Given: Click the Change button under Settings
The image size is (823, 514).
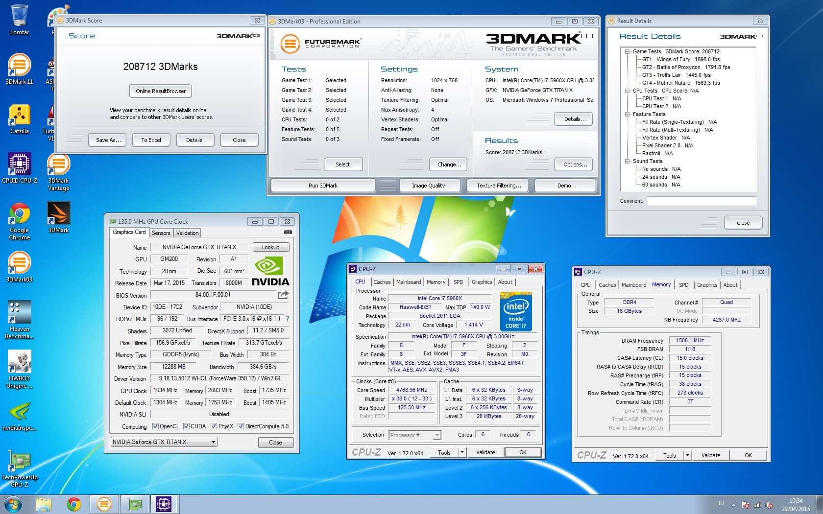Looking at the screenshot, I should [449, 164].
